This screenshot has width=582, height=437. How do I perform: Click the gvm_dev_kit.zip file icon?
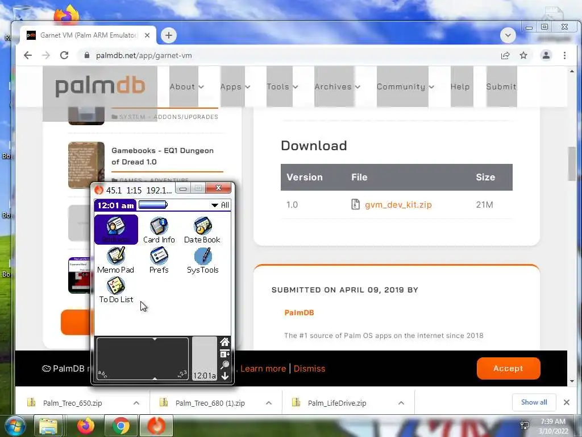[355, 204]
